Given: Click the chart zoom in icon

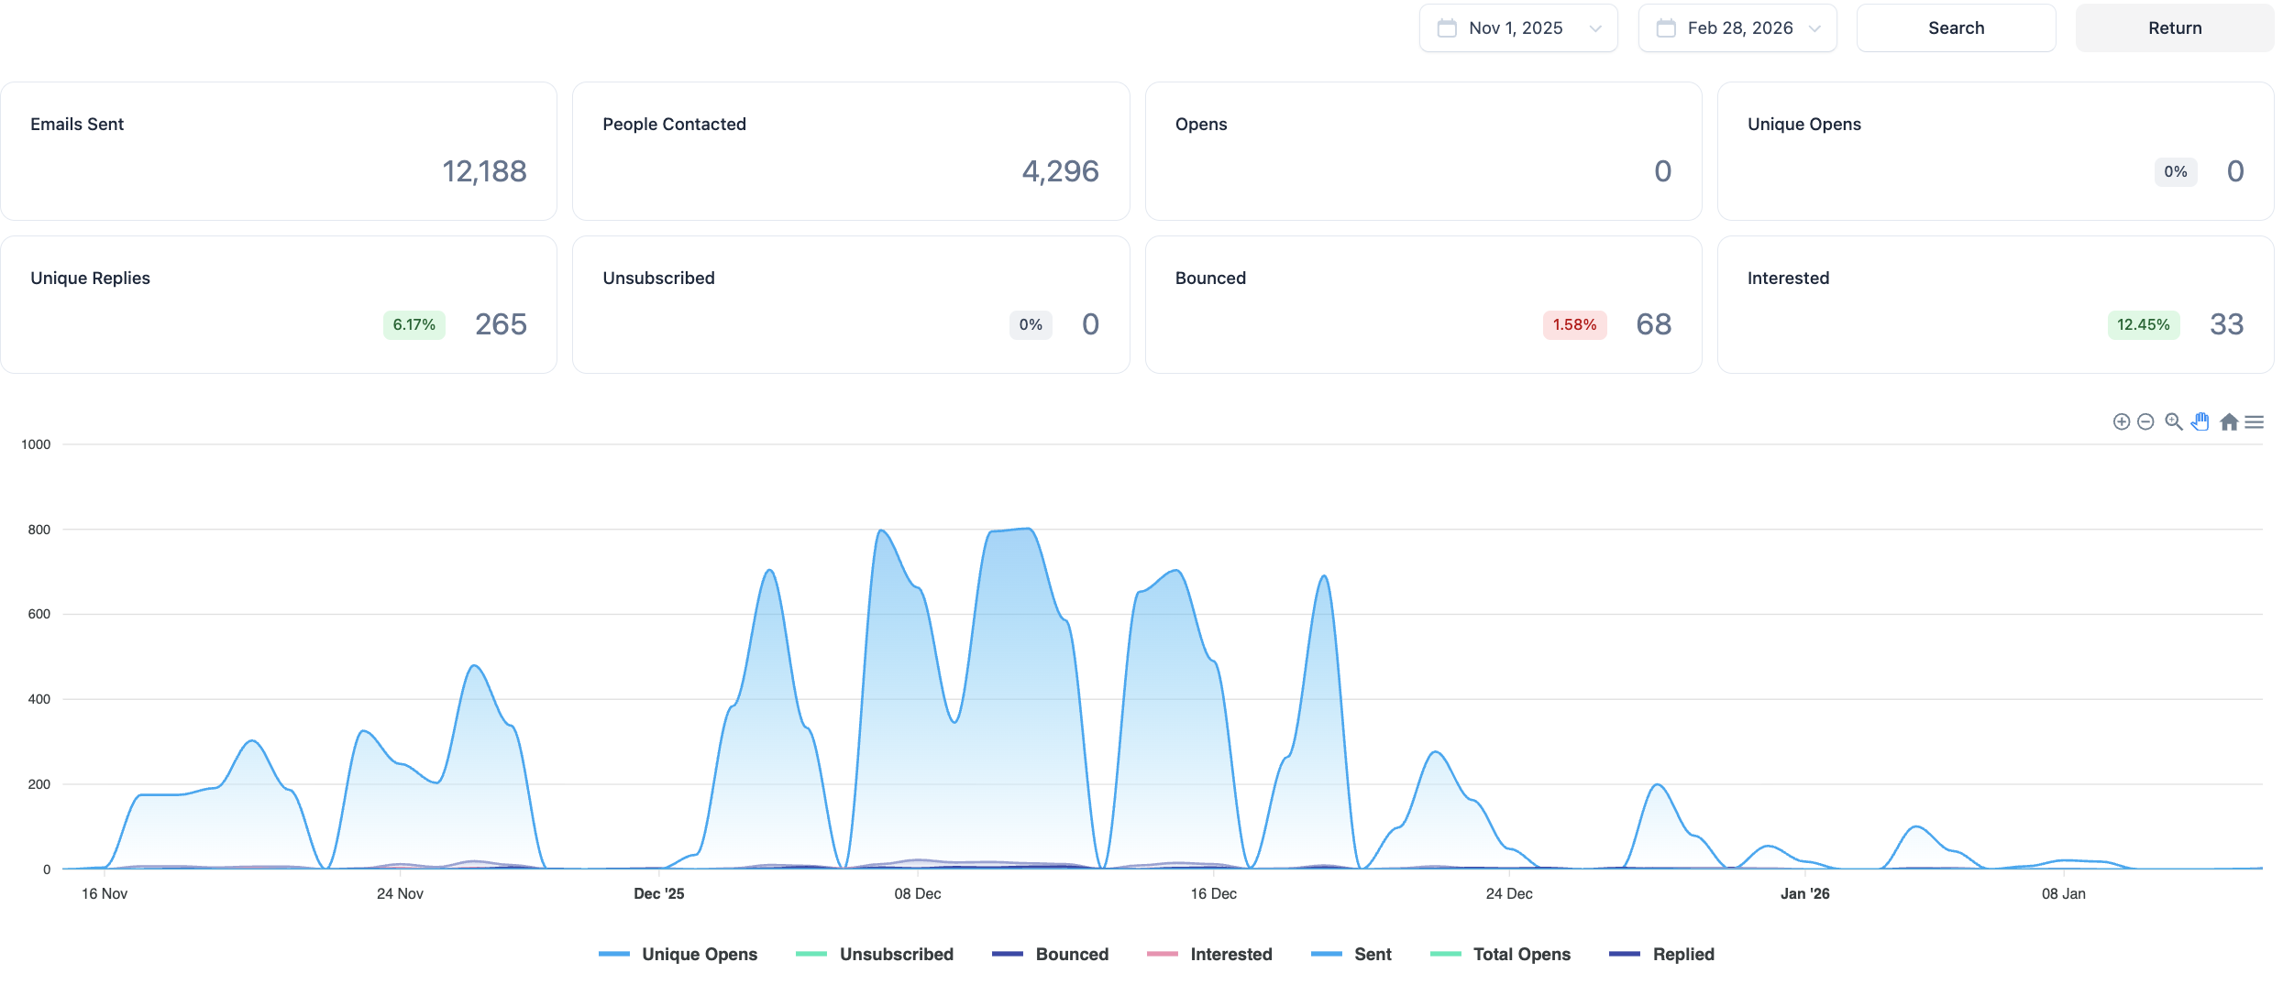Looking at the screenshot, I should 2121,421.
